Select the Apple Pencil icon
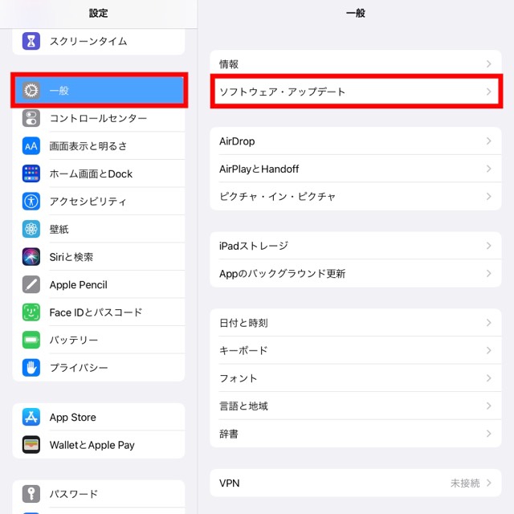This screenshot has width=514, height=514. (31, 284)
